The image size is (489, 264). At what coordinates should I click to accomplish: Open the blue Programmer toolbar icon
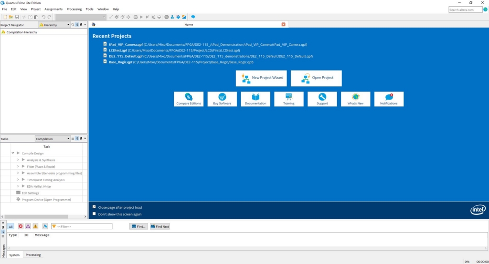(178, 17)
